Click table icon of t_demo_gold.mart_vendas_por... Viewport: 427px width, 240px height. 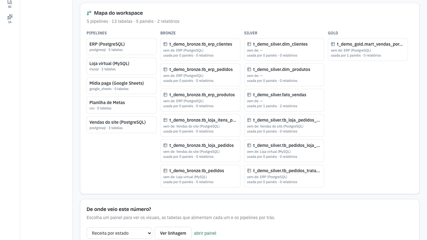(x=333, y=44)
